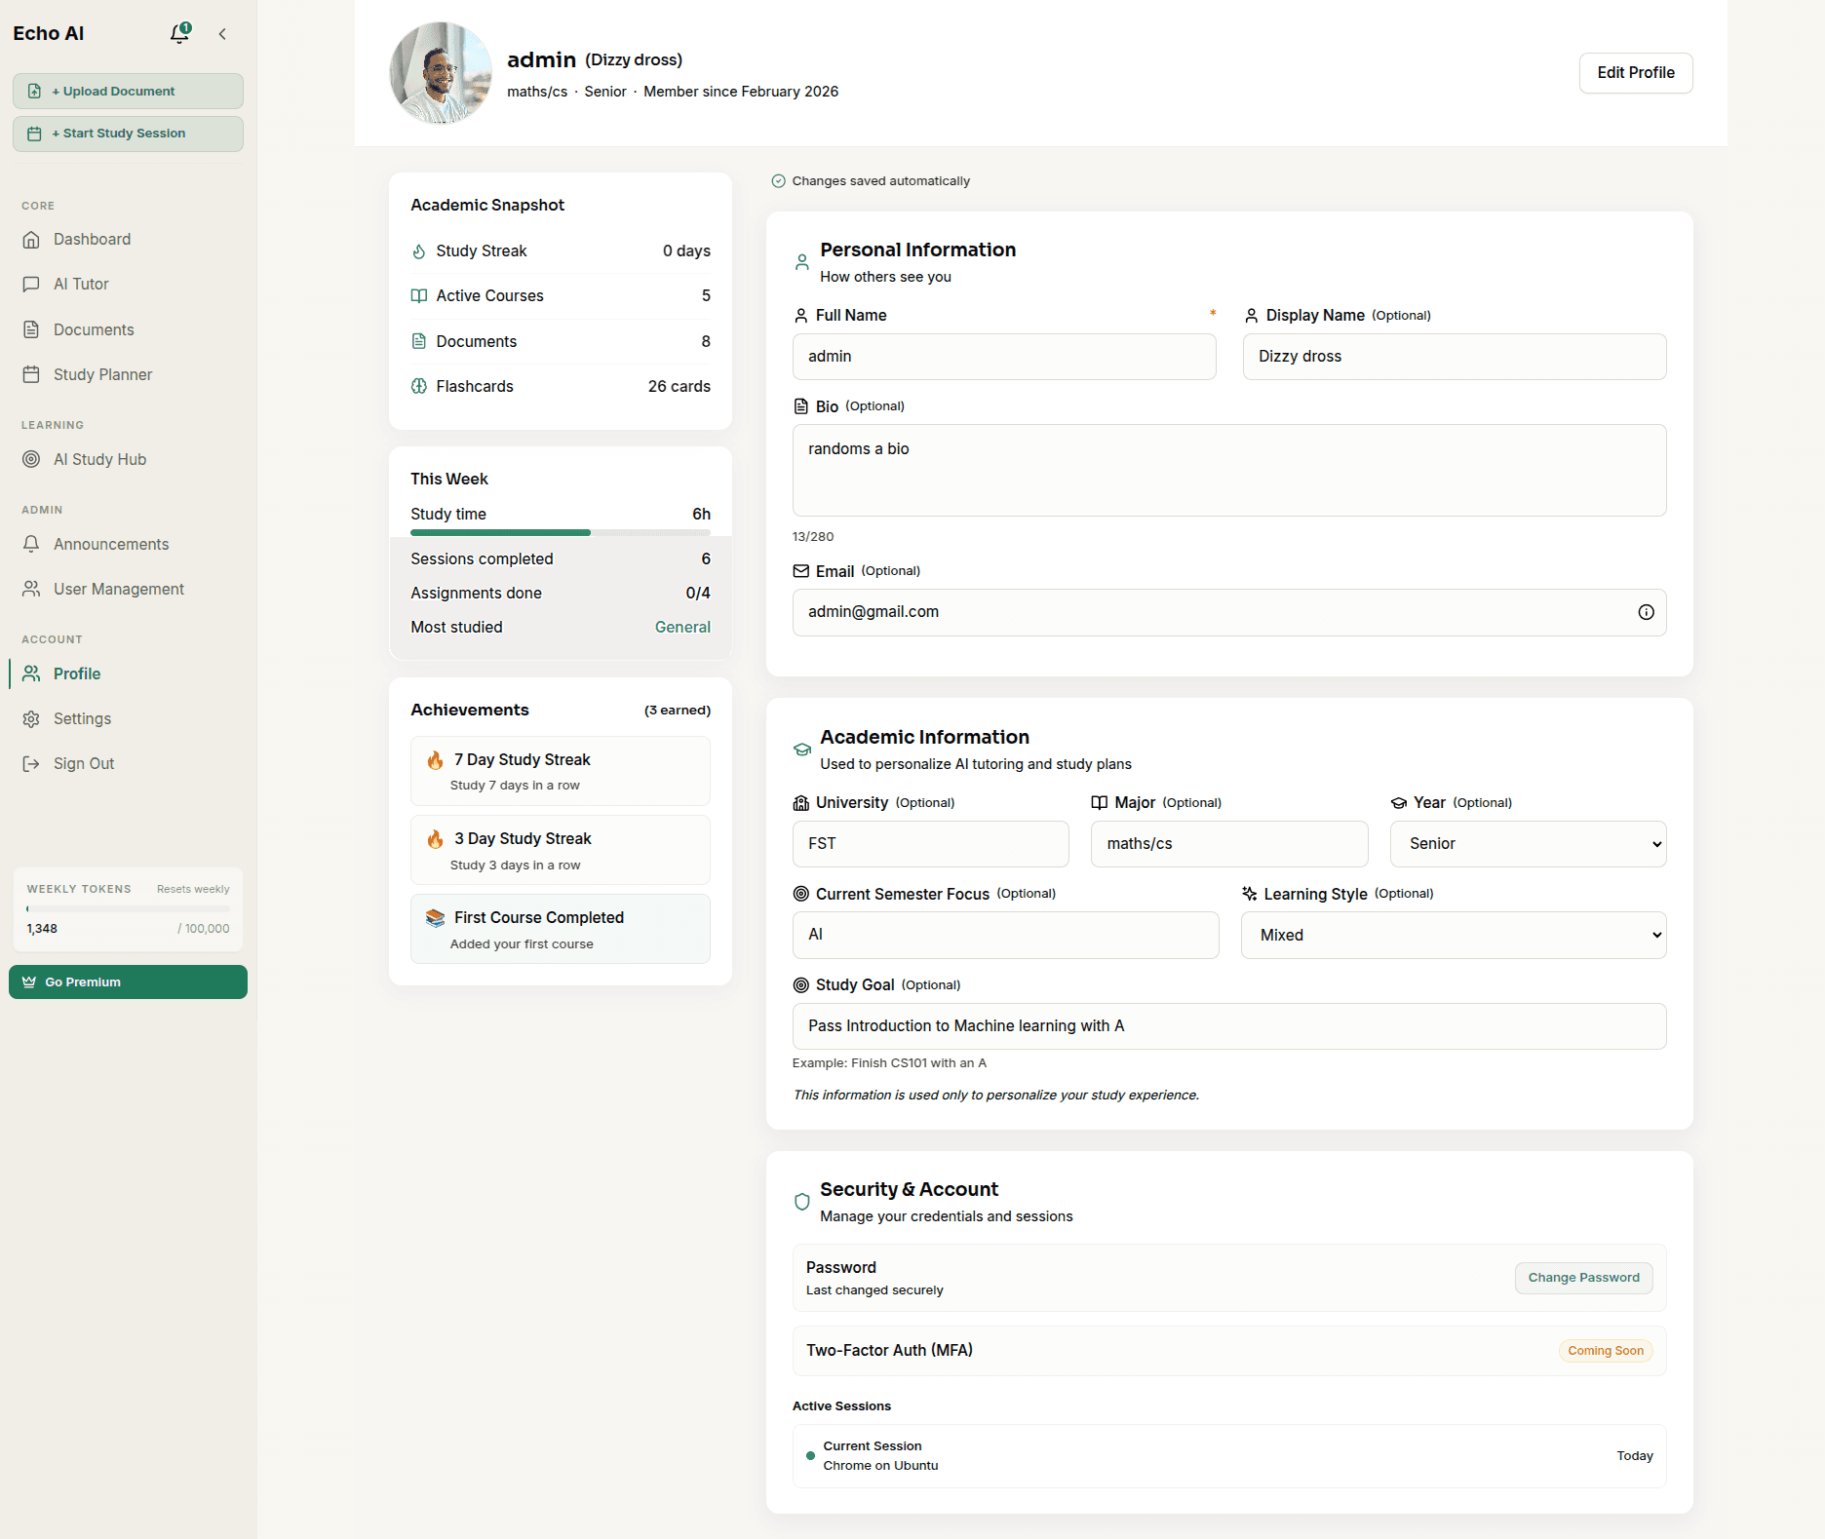Viewport: 1825px width, 1539px height.
Task: Click the Upload Document button
Action: pyautogui.click(x=128, y=92)
